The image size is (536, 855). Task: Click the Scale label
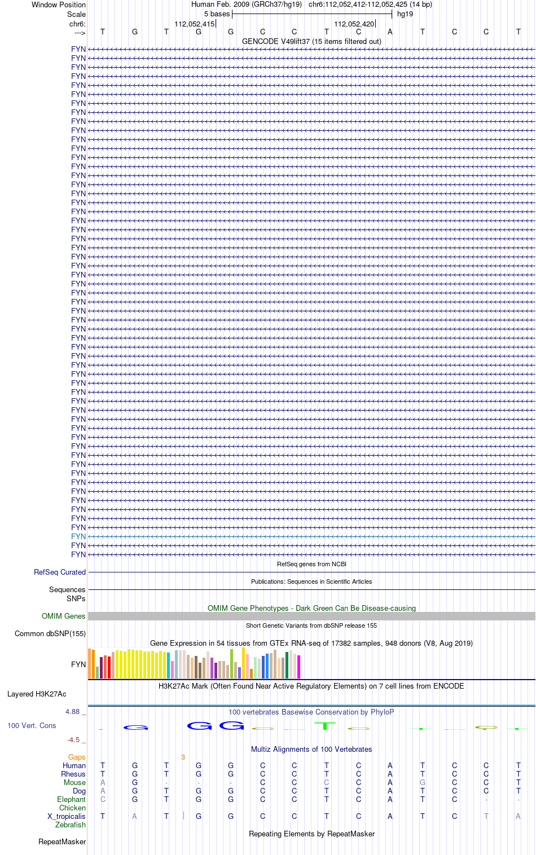pos(77,14)
